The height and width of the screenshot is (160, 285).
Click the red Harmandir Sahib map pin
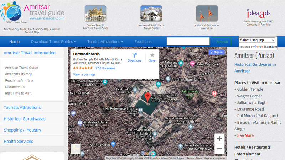(x=147, y=97)
